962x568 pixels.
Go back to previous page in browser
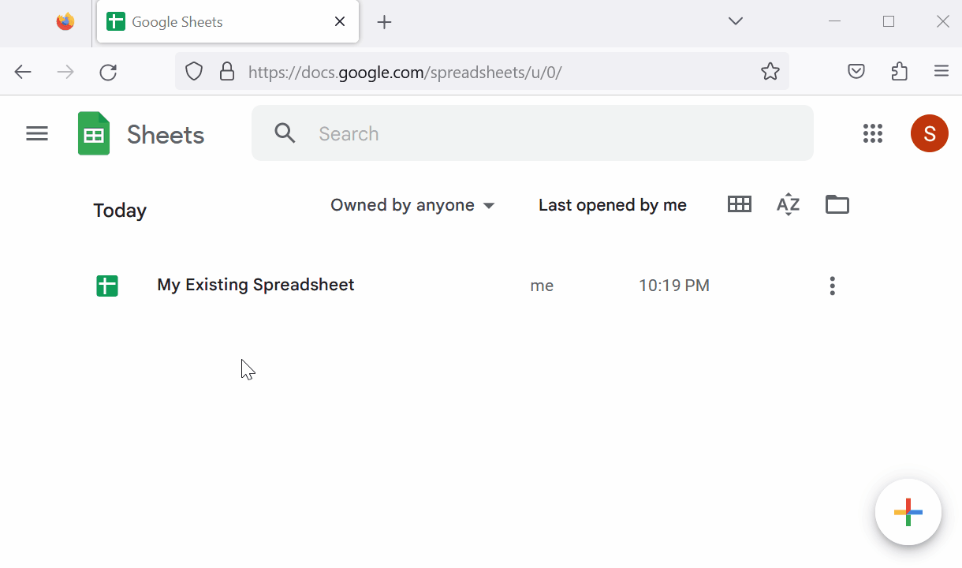23,73
